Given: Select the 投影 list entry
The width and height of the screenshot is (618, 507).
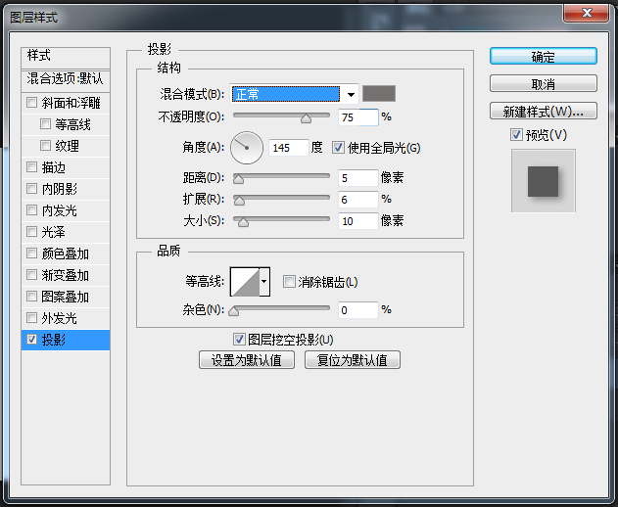Looking at the screenshot, I should pos(66,340).
